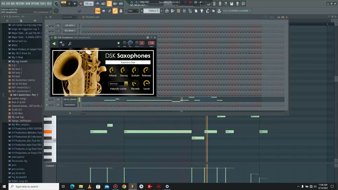Add new pattern with plus button
The height and width of the screenshot is (190, 338).
pos(161,11)
